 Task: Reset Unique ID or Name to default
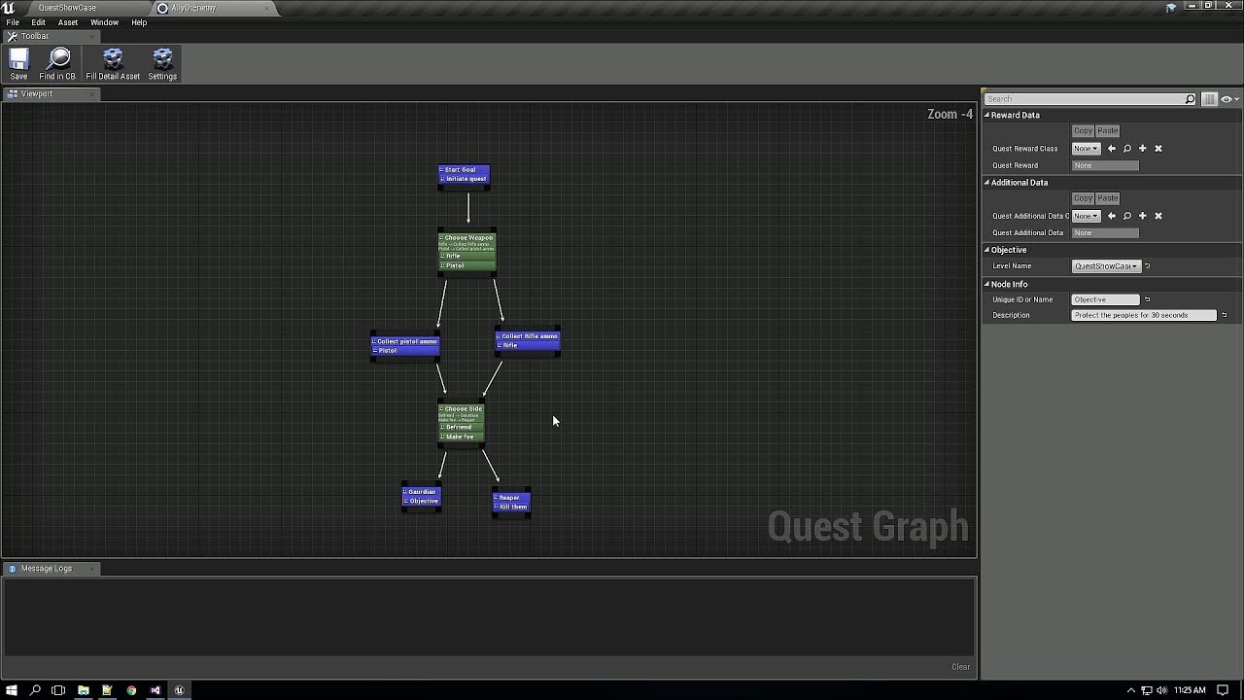click(x=1148, y=299)
